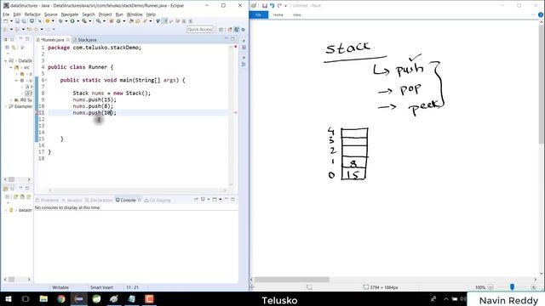Click the External Tools run icon

pyautogui.click(x=84, y=21)
